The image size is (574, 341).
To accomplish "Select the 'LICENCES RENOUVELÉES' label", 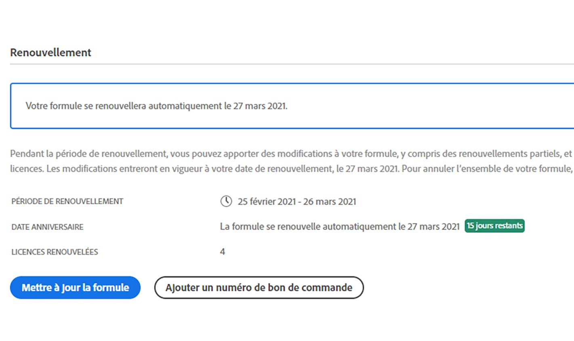I will pyautogui.click(x=55, y=252).
